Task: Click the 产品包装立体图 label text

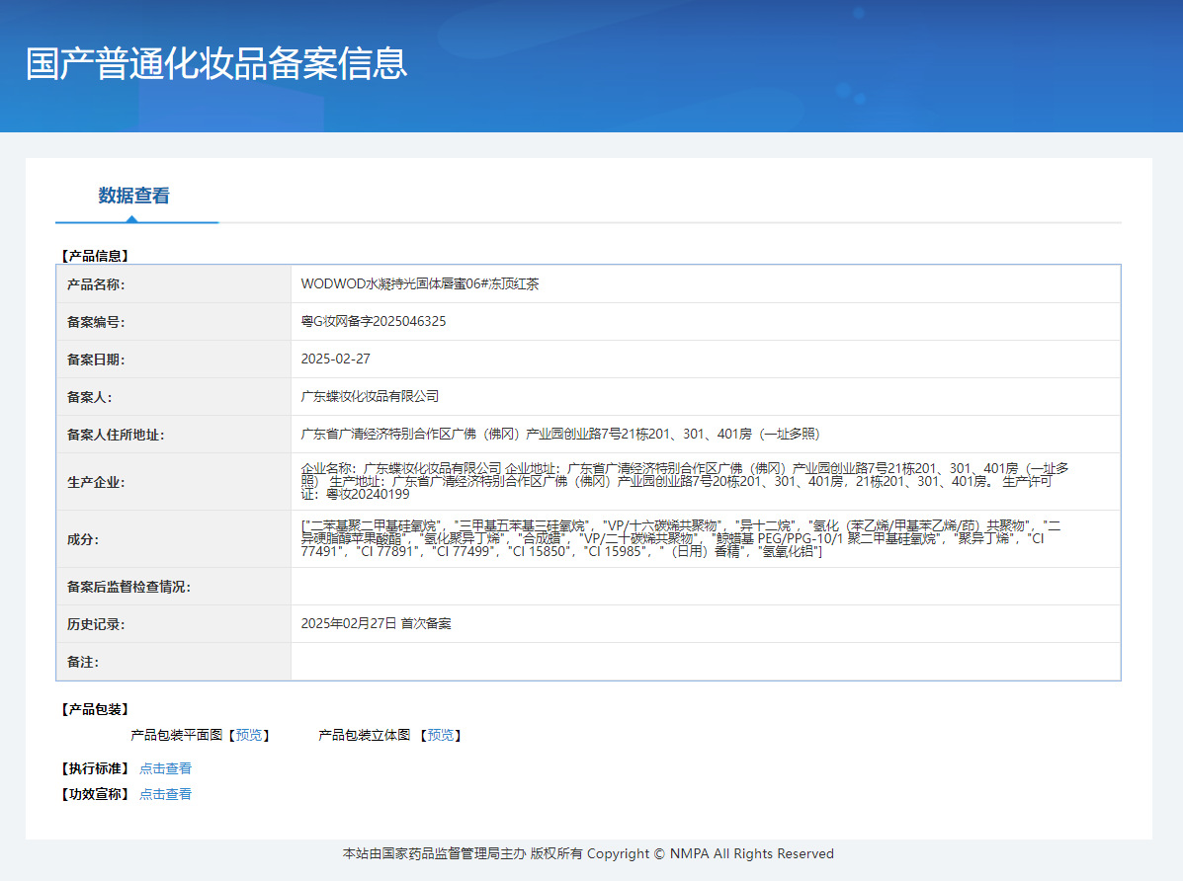Action: [365, 735]
